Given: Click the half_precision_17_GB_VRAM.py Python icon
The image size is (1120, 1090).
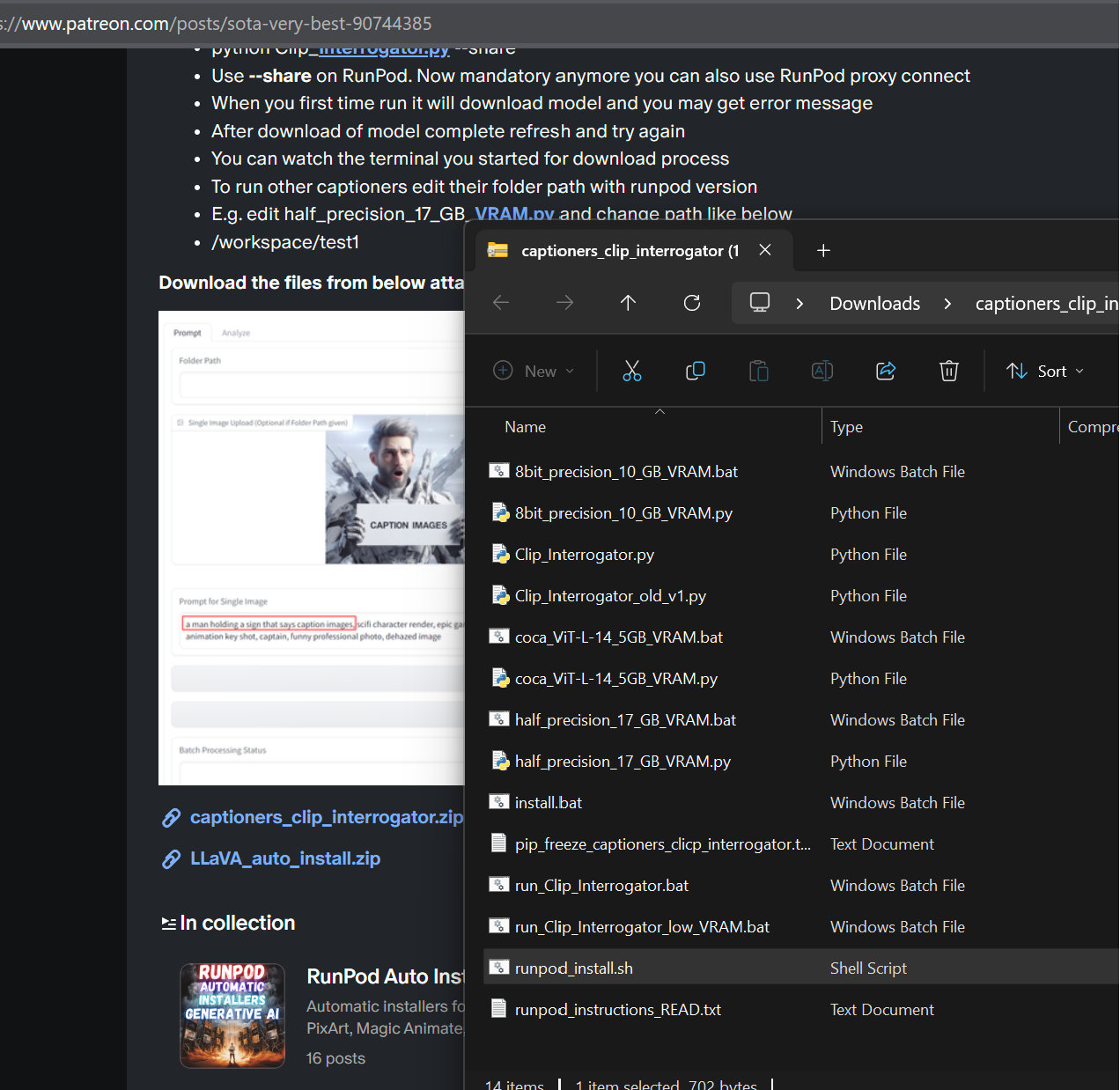Looking at the screenshot, I should pyautogui.click(x=500, y=761).
